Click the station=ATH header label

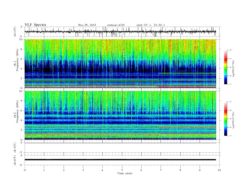pyautogui.click(x=116, y=25)
